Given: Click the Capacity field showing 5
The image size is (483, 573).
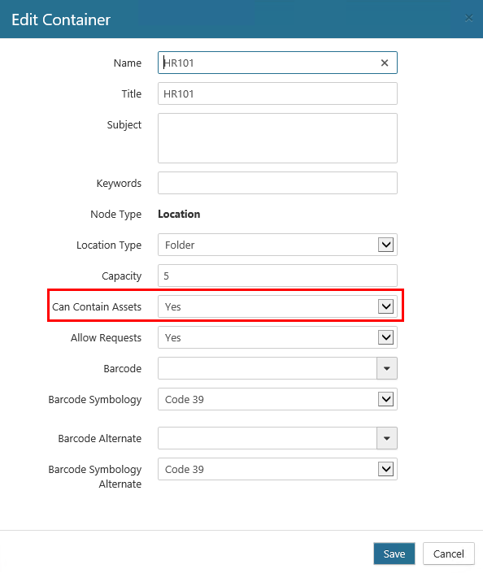Looking at the screenshot, I should coord(277,276).
